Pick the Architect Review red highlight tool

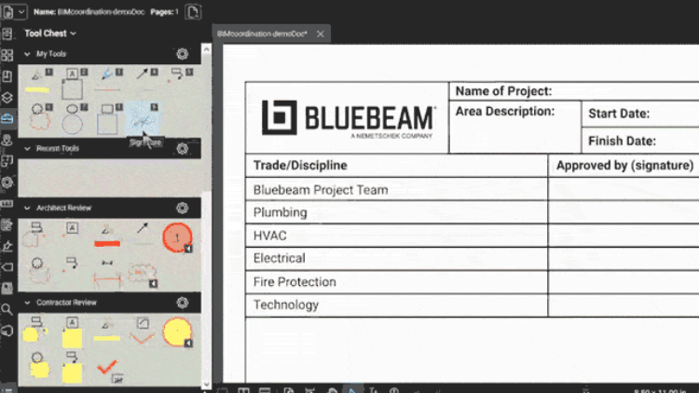tap(107, 237)
